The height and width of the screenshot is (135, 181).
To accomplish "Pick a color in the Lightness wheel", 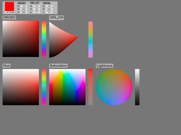I will tap(114, 87).
